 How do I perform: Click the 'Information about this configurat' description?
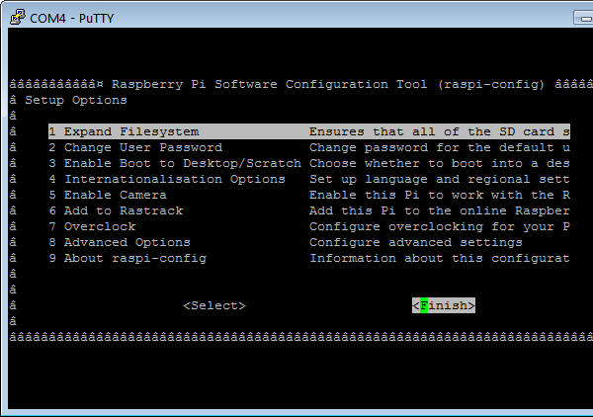440,258
